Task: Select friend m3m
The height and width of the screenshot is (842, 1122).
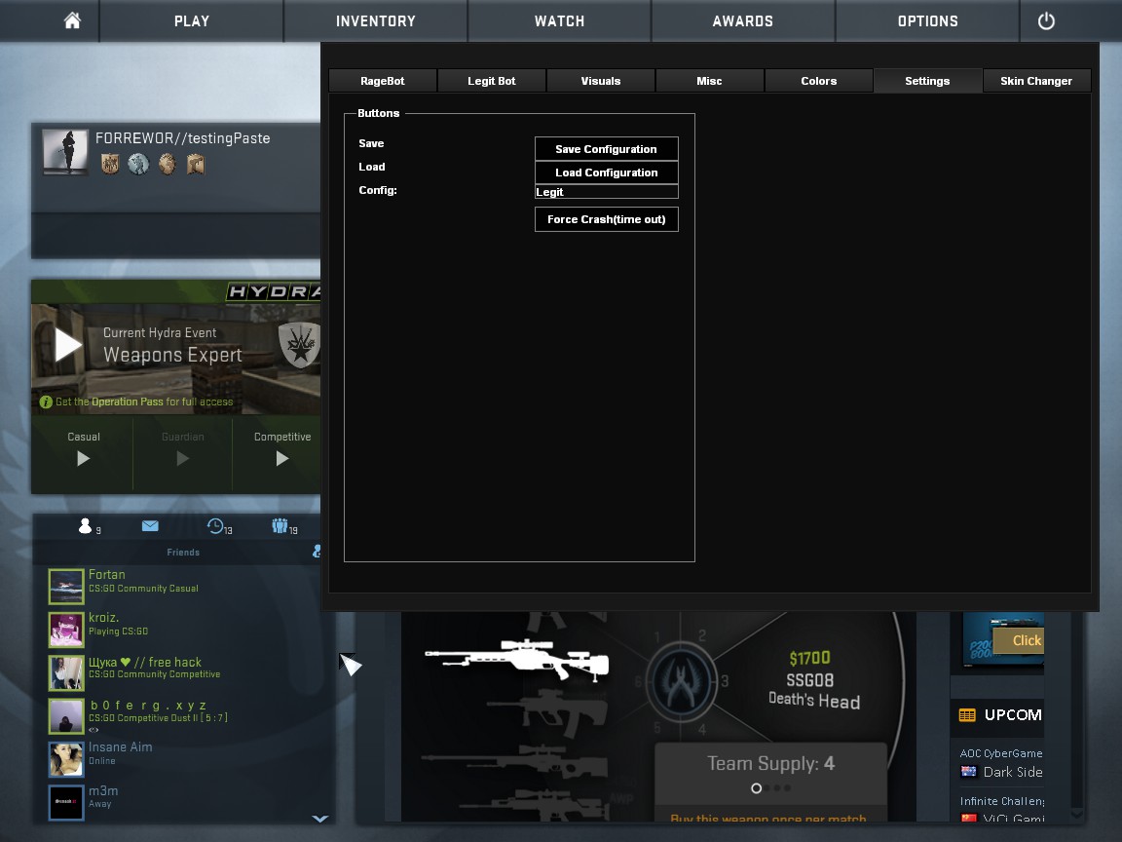Action: (x=183, y=802)
